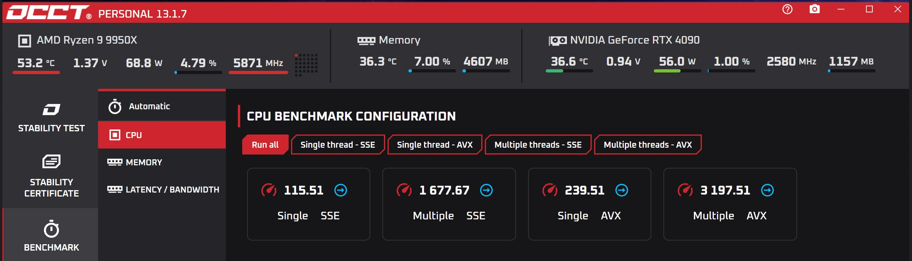
Task: Click the CPU usage bar under 4.79 %
Action: coord(198,72)
